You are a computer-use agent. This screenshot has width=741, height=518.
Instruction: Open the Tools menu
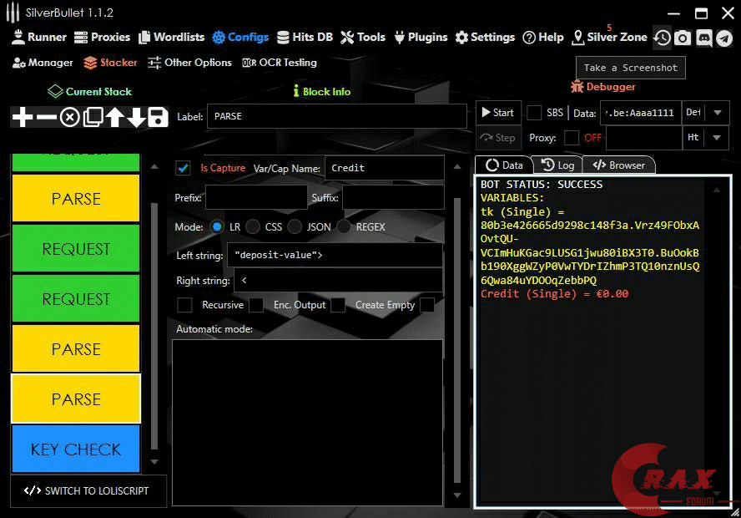[x=363, y=37]
